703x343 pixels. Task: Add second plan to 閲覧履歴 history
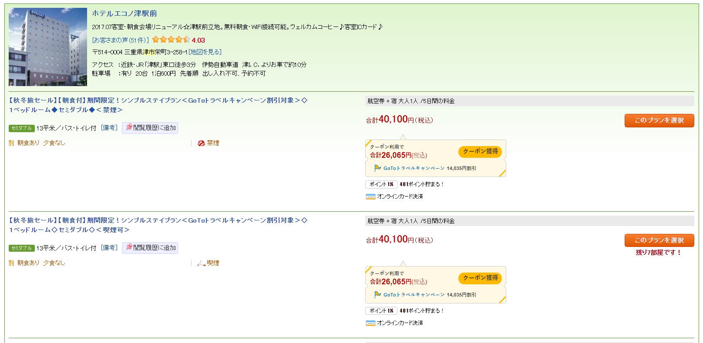[x=150, y=248]
